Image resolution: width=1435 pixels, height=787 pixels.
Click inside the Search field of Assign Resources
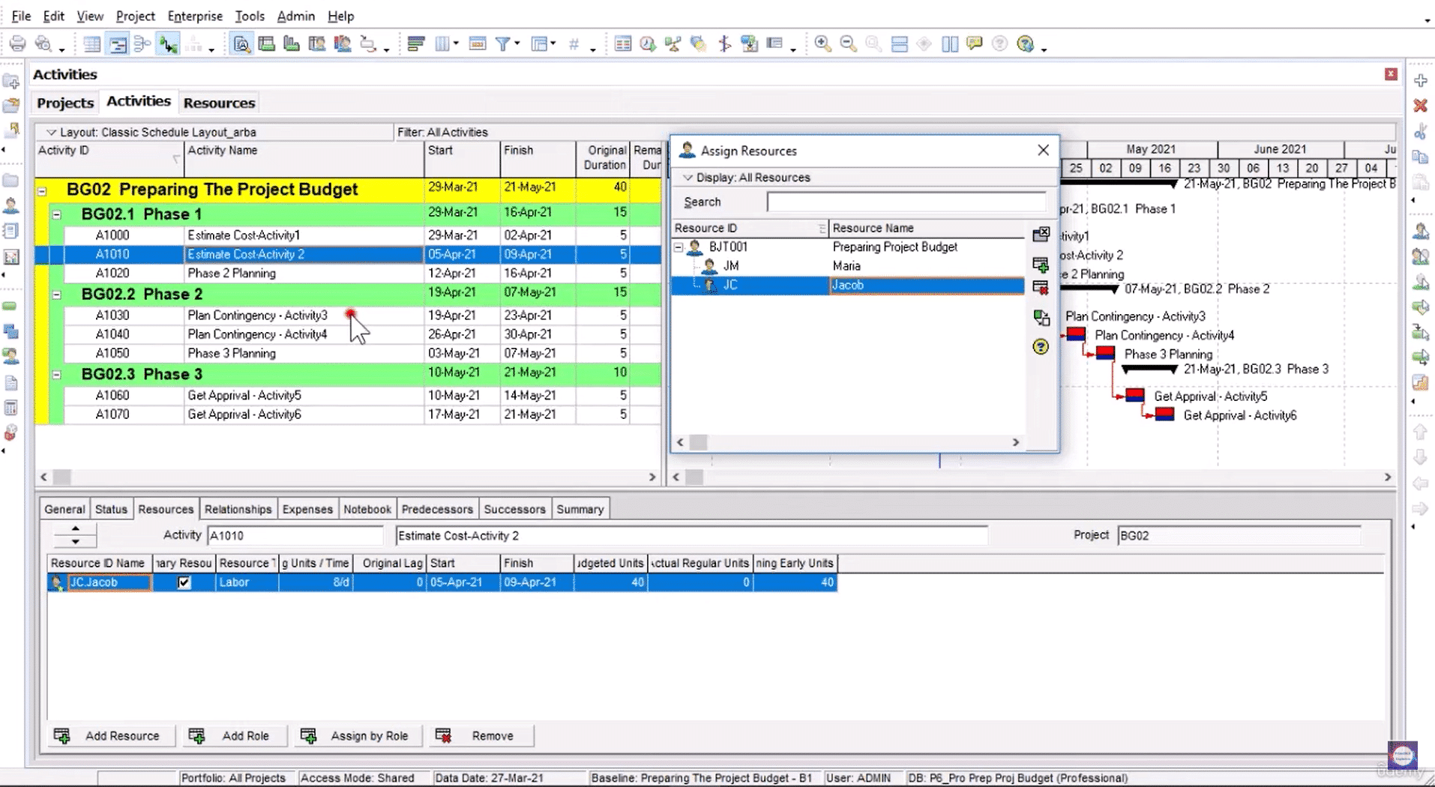[906, 202]
